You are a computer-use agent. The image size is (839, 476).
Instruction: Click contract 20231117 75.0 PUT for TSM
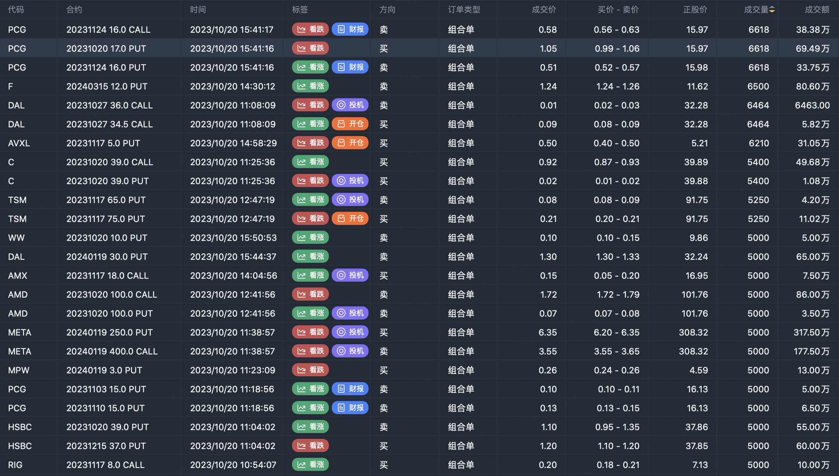pyautogui.click(x=106, y=219)
